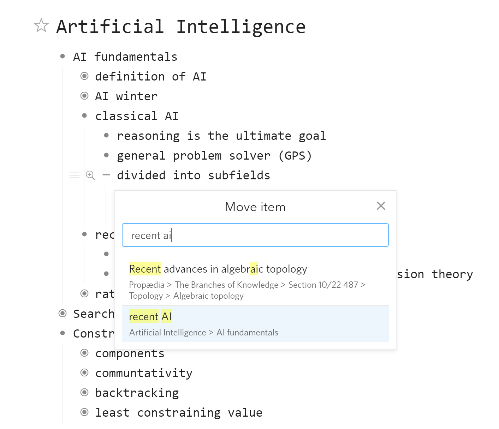
Task: Choose the recent AI destination result
Action: (255, 324)
